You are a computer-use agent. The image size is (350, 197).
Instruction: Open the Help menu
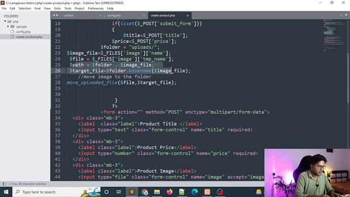point(110,8)
